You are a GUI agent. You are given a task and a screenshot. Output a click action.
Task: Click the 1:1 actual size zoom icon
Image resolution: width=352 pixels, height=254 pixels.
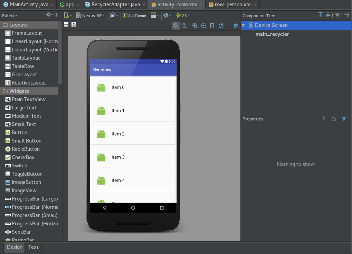pos(184,26)
